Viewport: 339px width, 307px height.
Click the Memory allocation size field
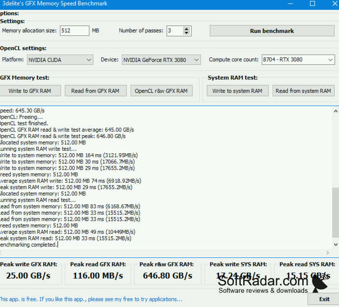click(74, 30)
